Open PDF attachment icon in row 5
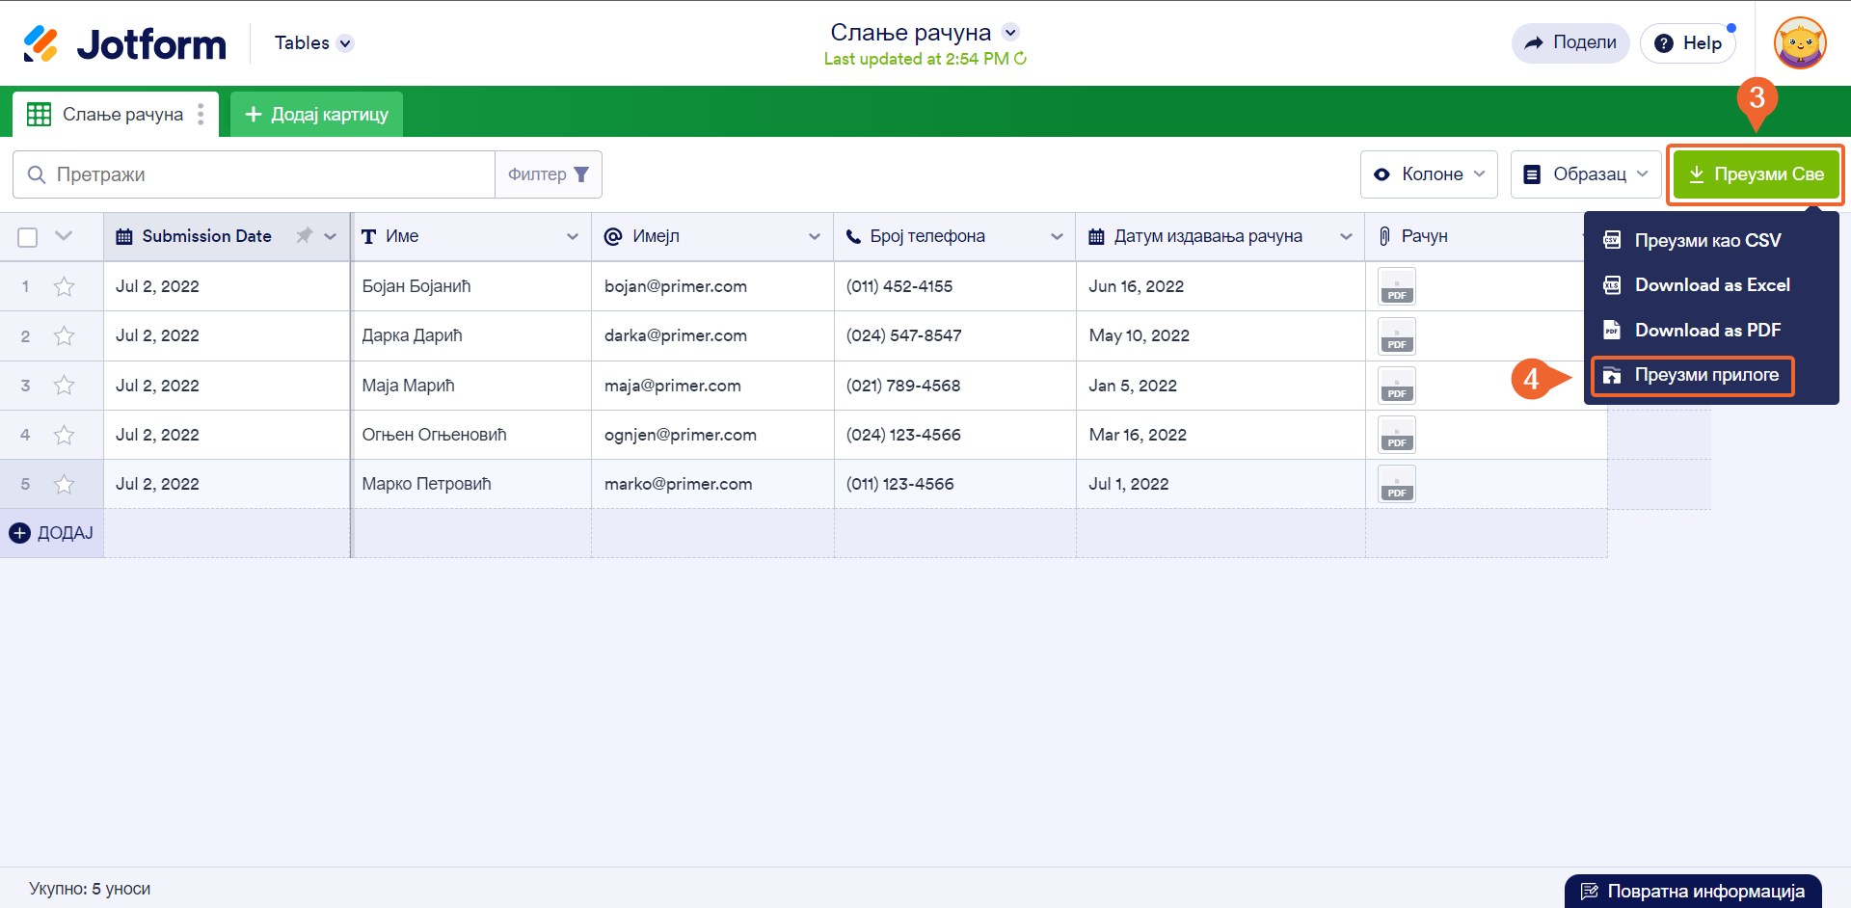Viewport: 1851px width, 908px height. click(x=1396, y=484)
